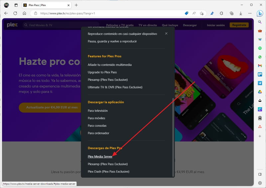
Task: Toggle the sidebar layout icon near the gear
Action: (260, 174)
